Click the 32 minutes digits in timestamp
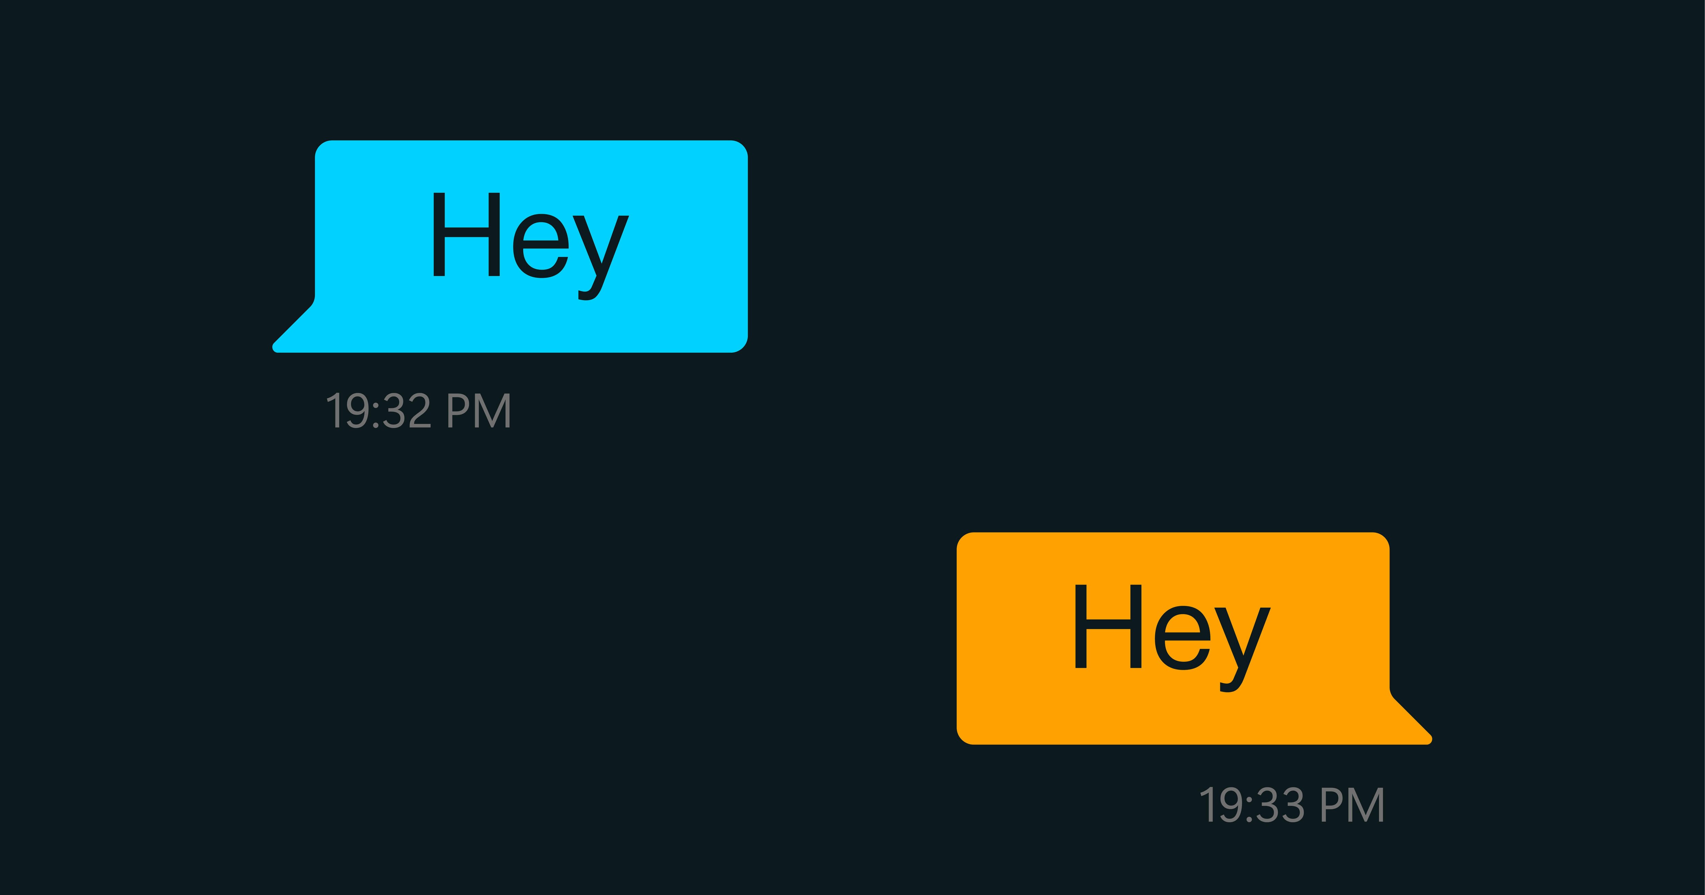Screen dimensions: 1705x895 [x=407, y=411]
